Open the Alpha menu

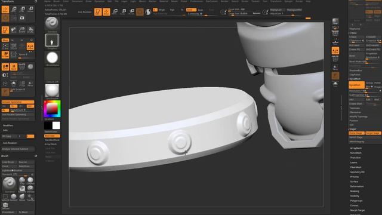coord(47,1)
